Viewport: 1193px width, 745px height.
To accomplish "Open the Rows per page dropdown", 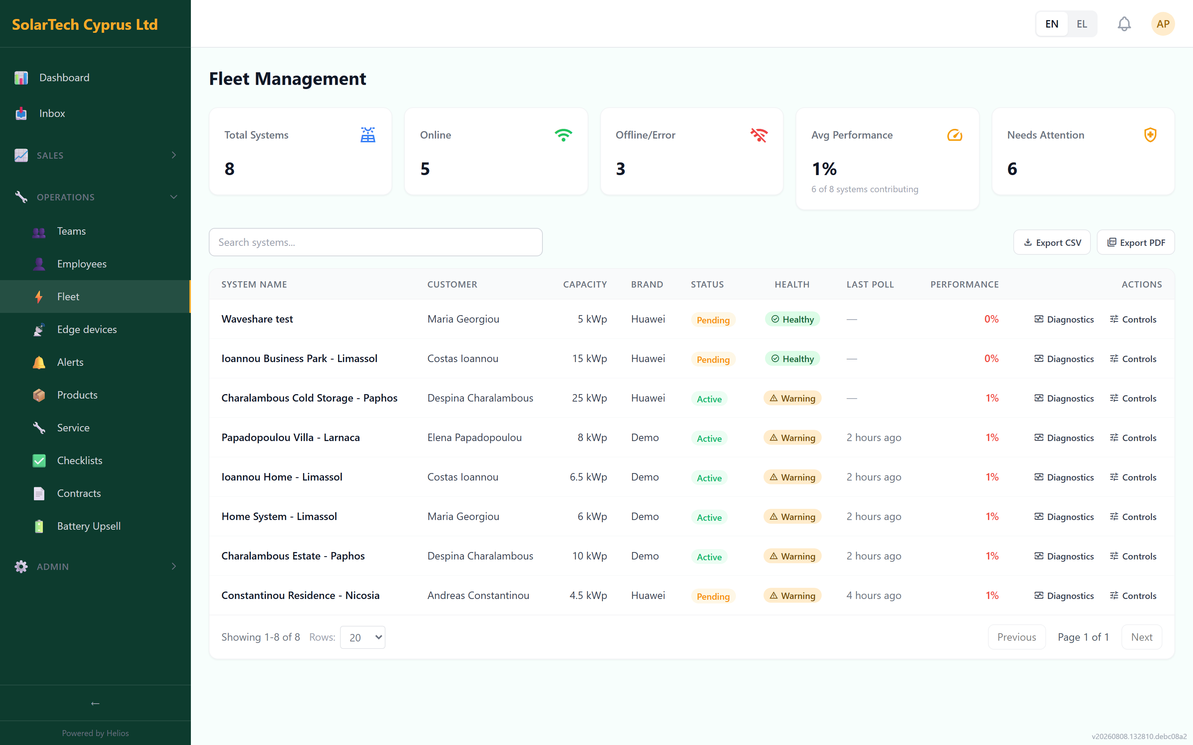I will point(362,637).
